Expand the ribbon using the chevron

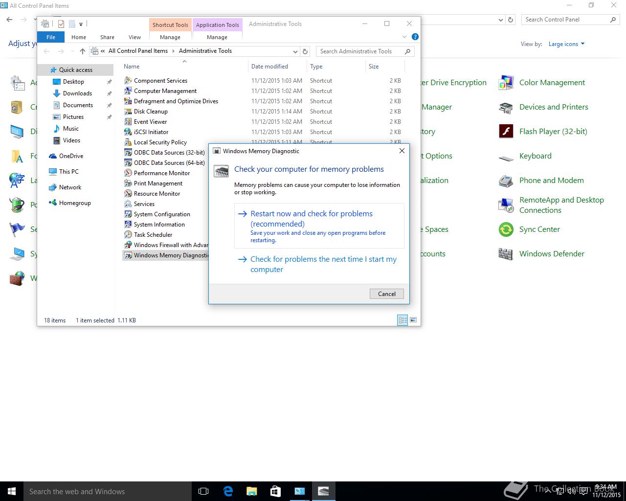click(x=404, y=37)
